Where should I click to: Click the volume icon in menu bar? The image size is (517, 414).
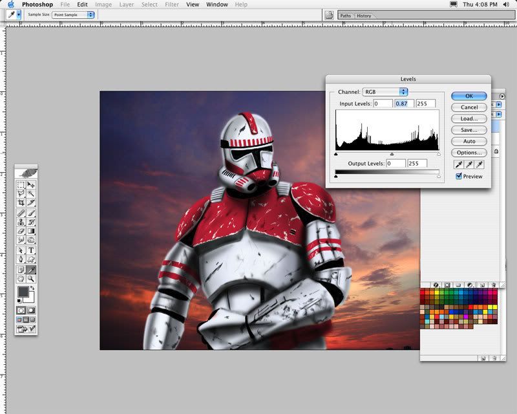506,5
